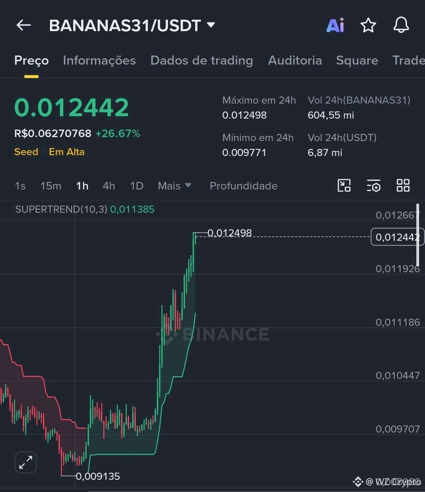Switch to the Preço tab
The width and height of the screenshot is (425, 492).
[31, 60]
